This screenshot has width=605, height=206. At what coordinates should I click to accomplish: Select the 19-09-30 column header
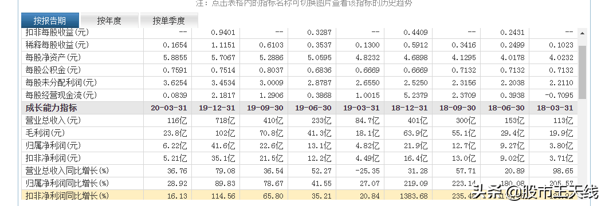pos(265,108)
